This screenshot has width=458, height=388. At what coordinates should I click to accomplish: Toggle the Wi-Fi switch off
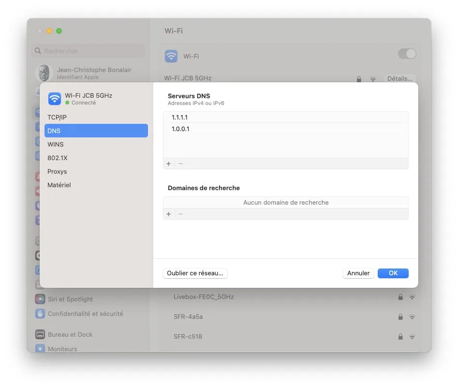click(407, 54)
